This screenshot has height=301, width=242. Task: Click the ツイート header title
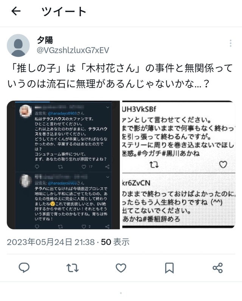(64, 11)
